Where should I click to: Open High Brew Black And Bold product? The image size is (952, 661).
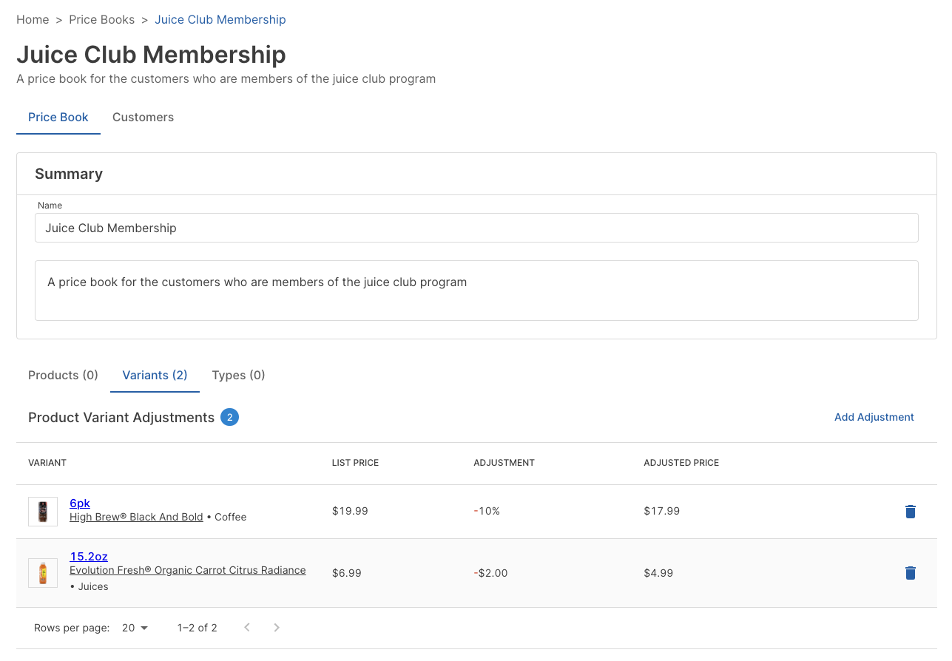click(136, 518)
